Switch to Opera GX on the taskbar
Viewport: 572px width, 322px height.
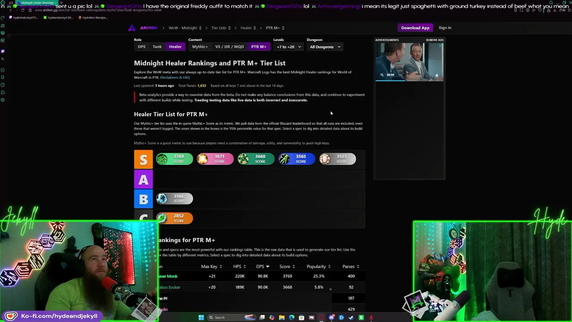pyautogui.click(x=321, y=318)
